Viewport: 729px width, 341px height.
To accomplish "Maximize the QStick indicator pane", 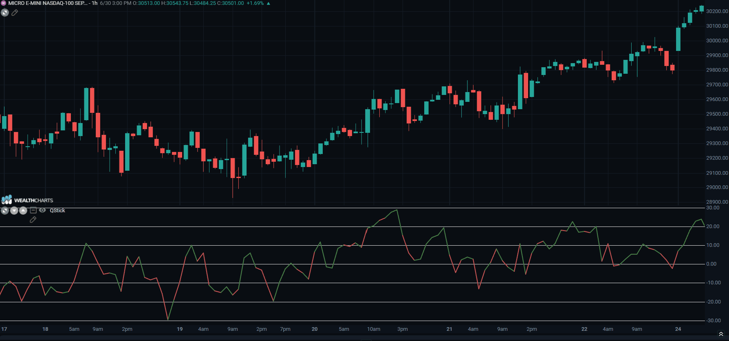I will (5, 211).
